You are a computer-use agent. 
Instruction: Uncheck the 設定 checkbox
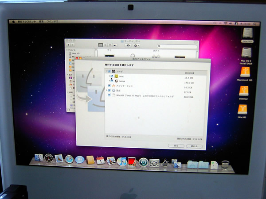(x=109, y=90)
